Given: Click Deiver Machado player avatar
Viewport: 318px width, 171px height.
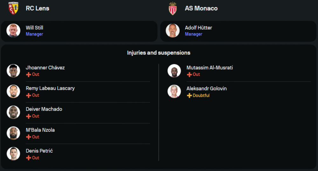Looking at the screenshot, I should (13, 112).
